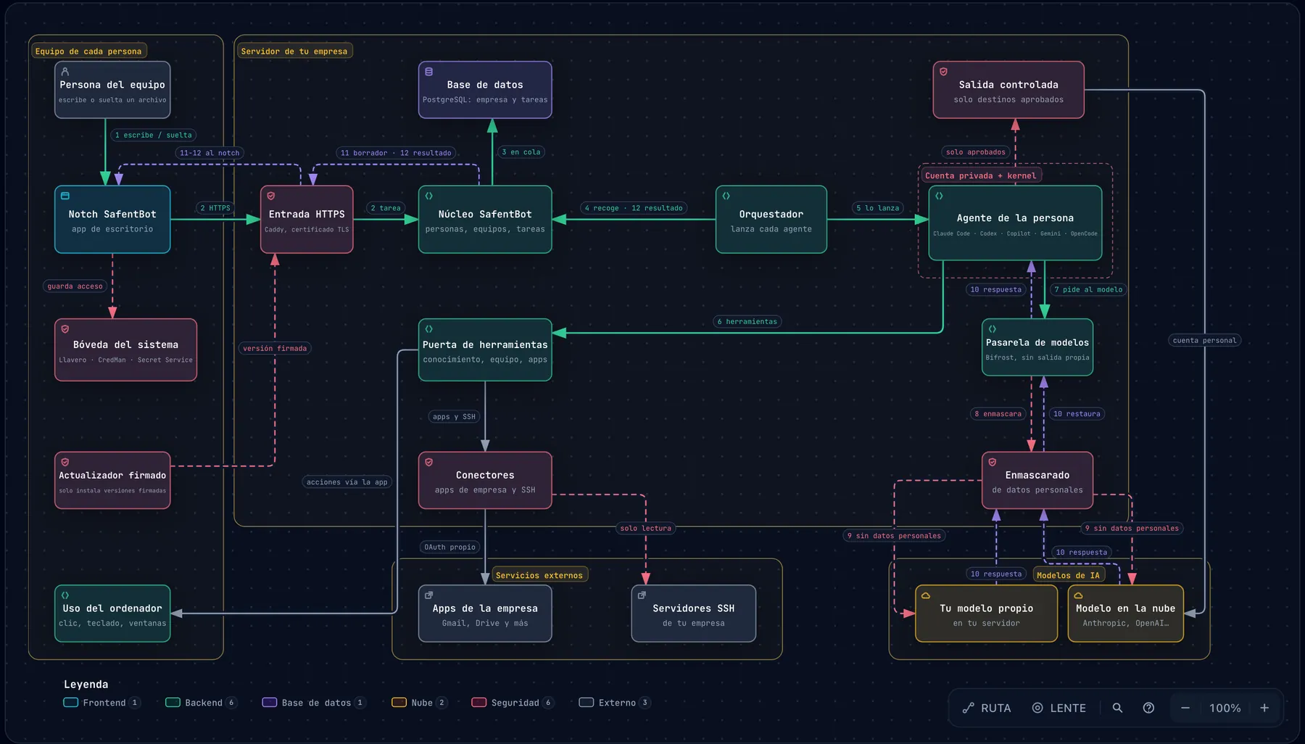Viewport: 1305px width, 744px height.
Task: Click the Nube legend color swatch
Action: [x=399, y=703]
